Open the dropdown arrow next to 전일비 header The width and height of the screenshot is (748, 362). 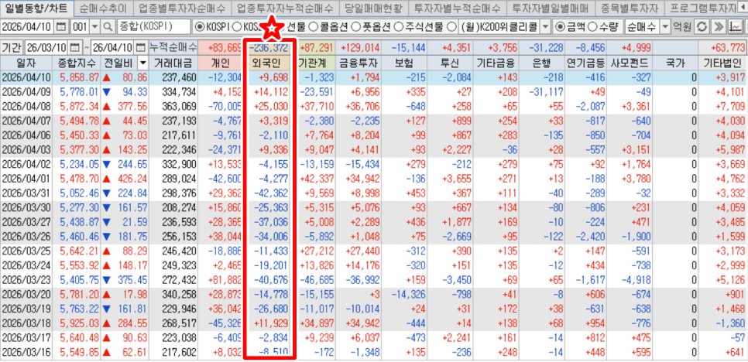tap(142, 63)
